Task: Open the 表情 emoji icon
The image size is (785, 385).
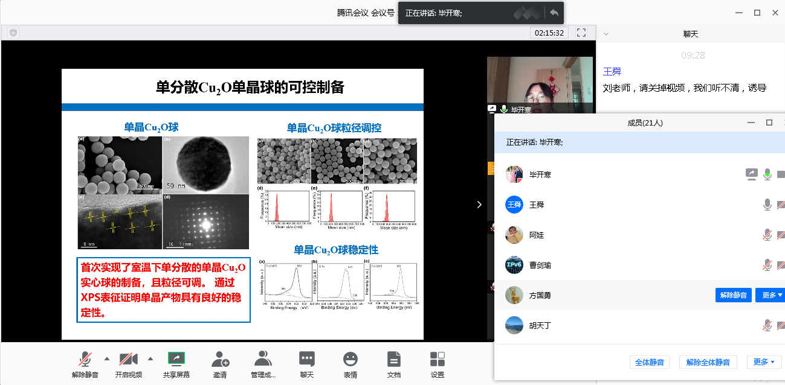Action: coord(350,359)
